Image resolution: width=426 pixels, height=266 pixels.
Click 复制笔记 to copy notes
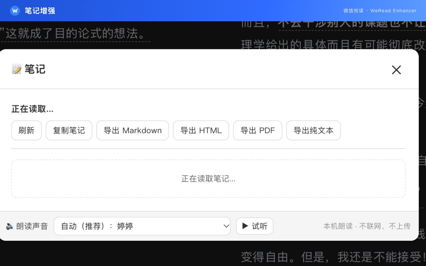[69, 130]
